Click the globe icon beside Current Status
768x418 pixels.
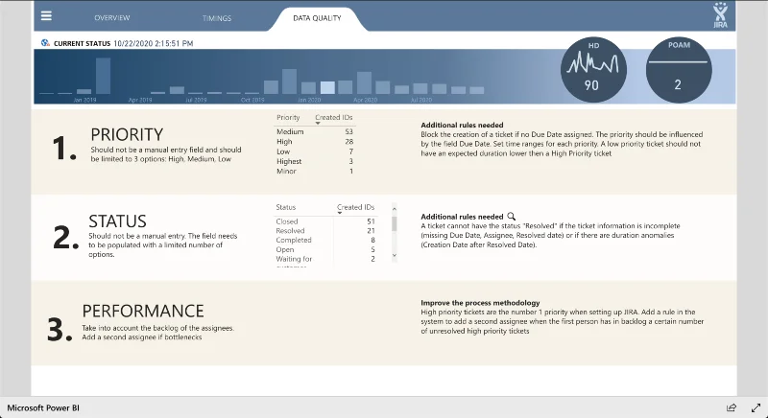pyautogui.click(x=45, y=43)
